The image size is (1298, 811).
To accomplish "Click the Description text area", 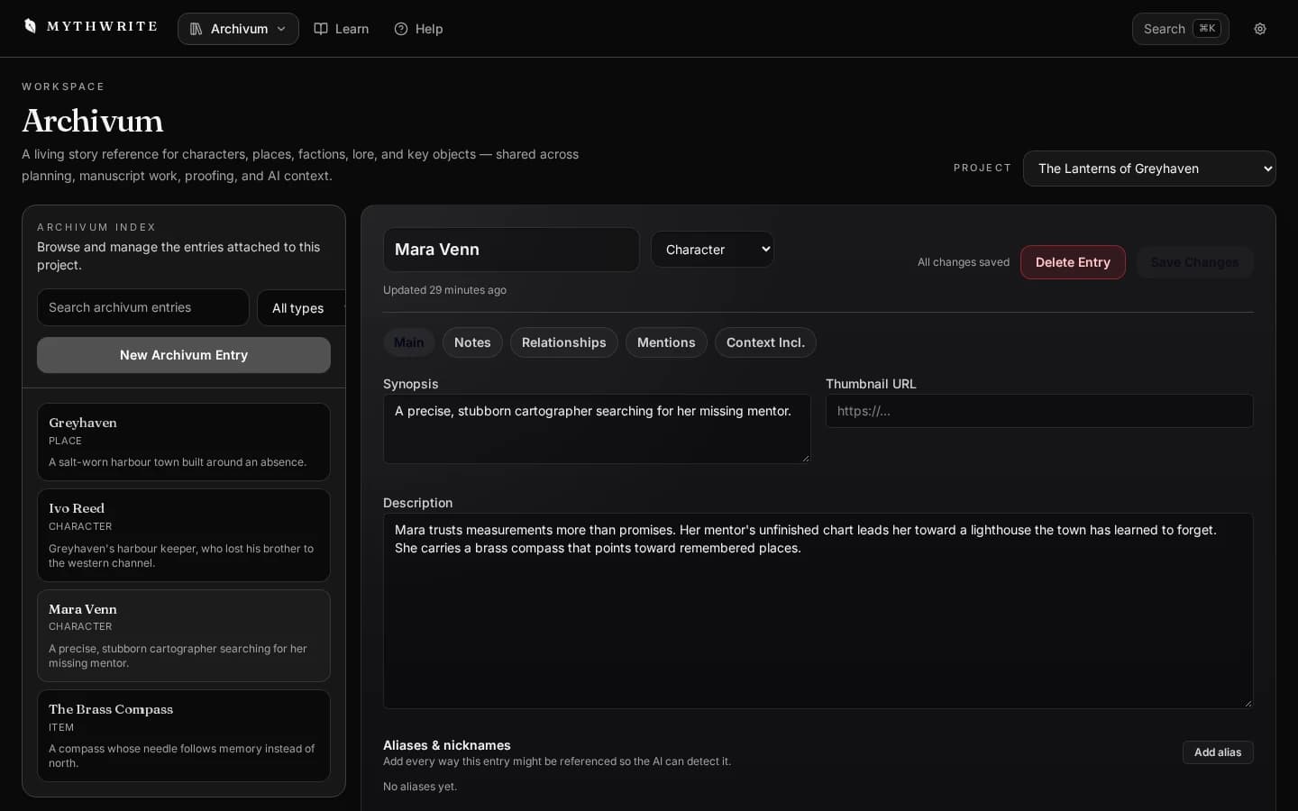I will click(x=818, y=611).
